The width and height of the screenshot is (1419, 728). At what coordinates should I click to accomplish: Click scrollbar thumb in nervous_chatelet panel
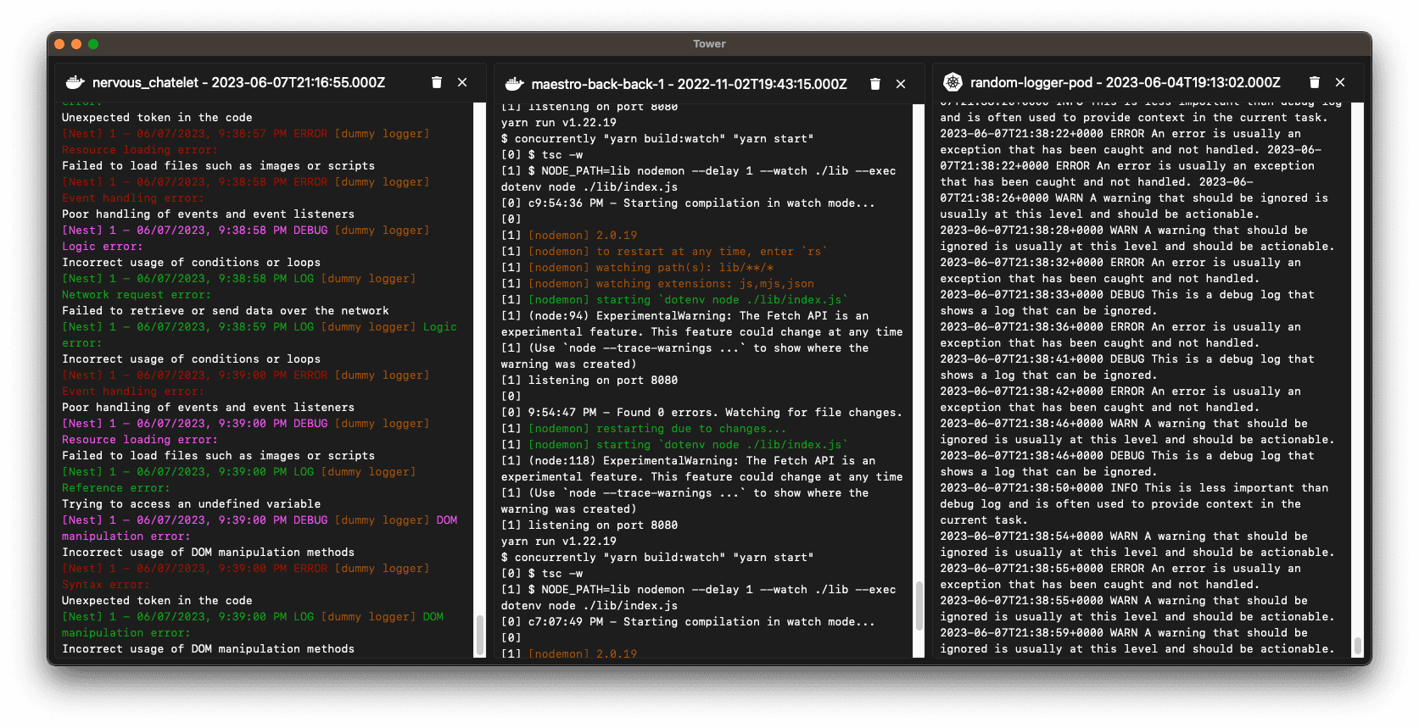point(480,635)
